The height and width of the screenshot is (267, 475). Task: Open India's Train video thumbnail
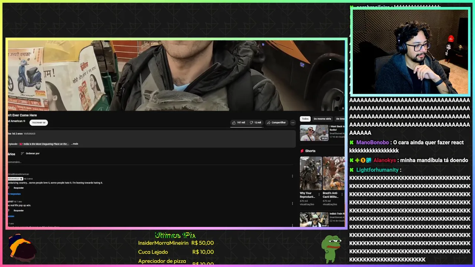[x=314, y=220]
